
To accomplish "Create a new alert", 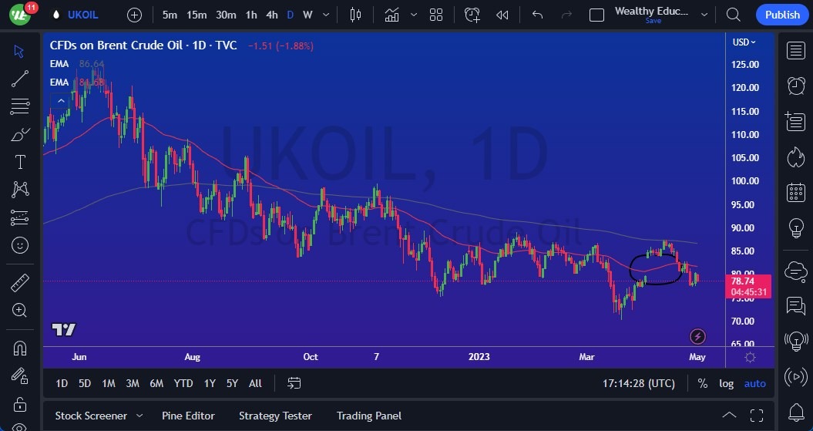I will tap(472, 15).
